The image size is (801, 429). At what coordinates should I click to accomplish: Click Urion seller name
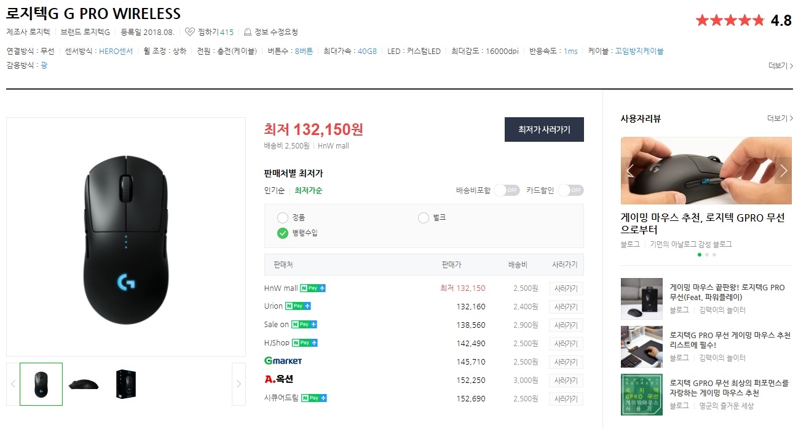[274, 306]
